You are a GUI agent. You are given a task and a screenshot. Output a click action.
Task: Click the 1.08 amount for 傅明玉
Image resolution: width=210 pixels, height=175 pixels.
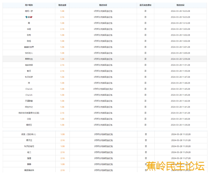click(x=62, y=125)
